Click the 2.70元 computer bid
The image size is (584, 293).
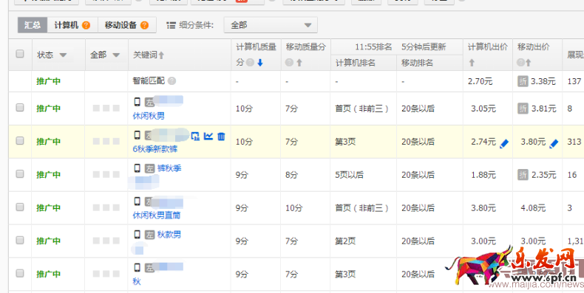pyautogui.click(x=481, y=81)
